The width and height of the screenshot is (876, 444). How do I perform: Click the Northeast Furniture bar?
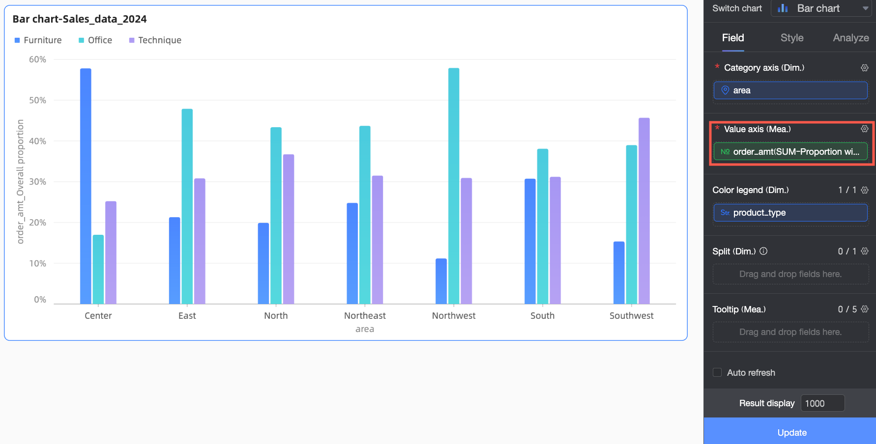tap(352, 253)
